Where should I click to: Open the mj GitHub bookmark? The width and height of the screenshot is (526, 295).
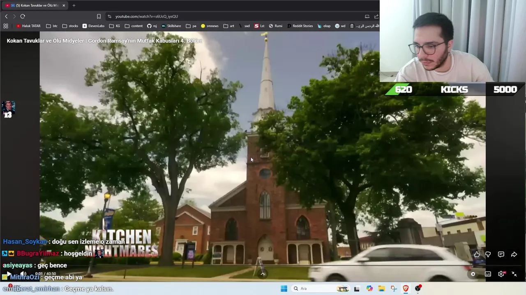pos(152,26)
